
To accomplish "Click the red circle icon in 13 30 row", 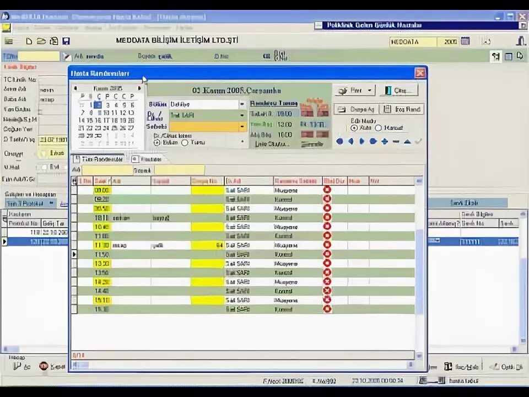I will tap(327, 263).
